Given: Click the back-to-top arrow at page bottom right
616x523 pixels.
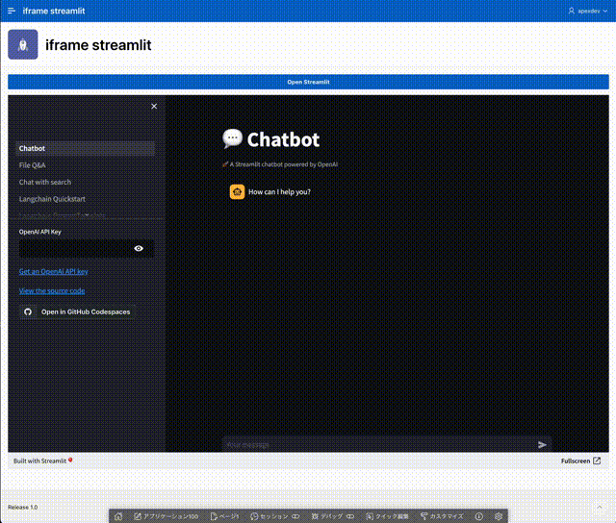Looking at the screenshot, I should pyautogui.click(x=599, y=508).
